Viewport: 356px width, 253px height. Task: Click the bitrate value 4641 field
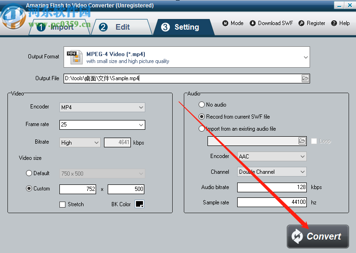(117, 142)
